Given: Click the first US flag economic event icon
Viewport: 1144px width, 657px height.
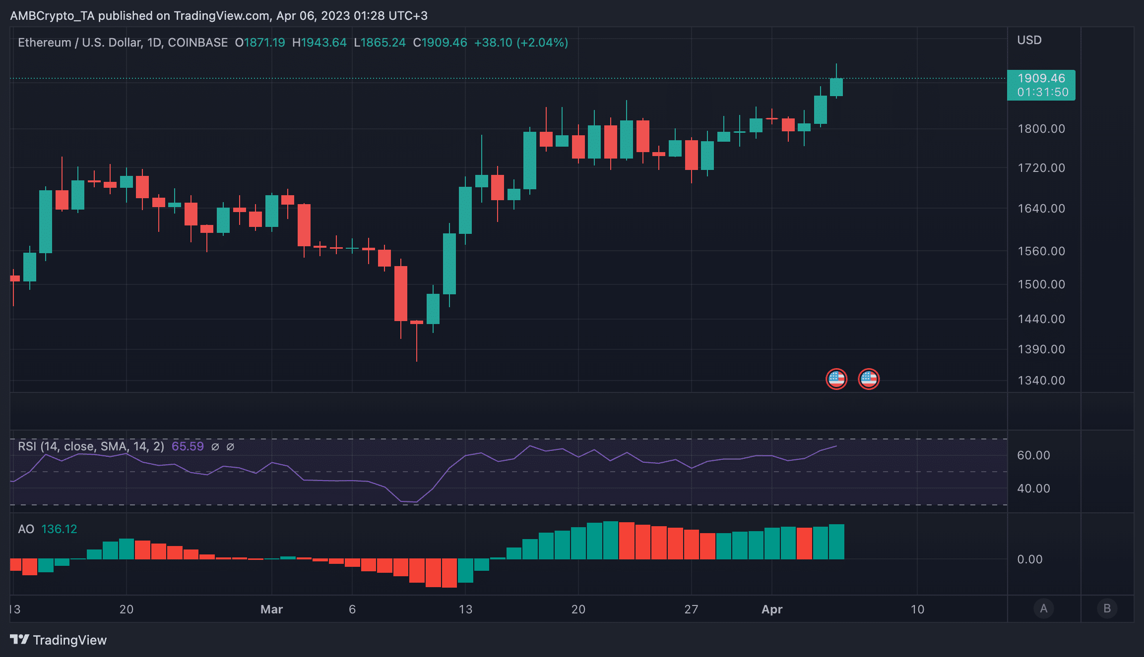Looking at the screenshot, I should click(836, 379).
